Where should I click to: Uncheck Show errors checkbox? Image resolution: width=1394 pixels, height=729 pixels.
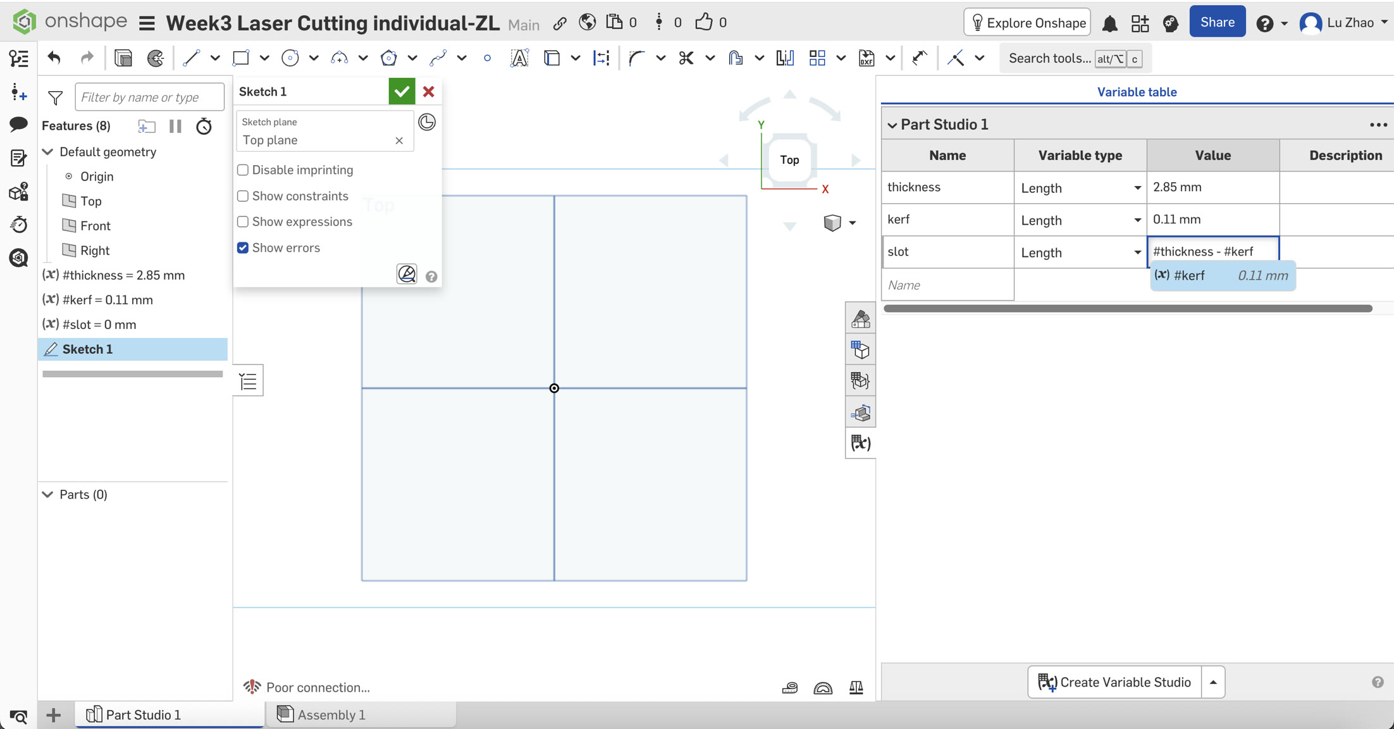coord(243,248)
